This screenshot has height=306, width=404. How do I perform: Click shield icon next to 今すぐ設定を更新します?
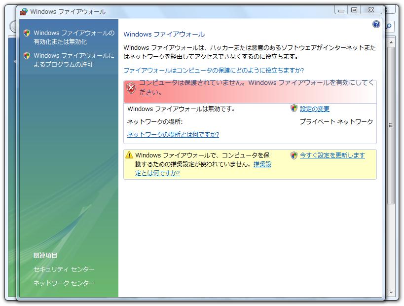pos(294,155)
